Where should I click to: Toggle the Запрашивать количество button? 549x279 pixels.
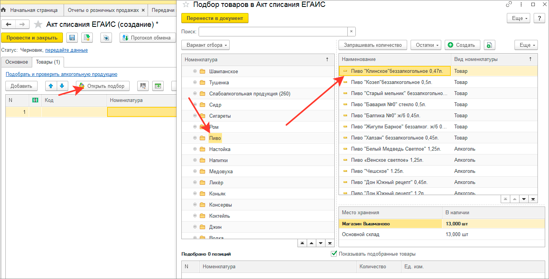[373, 45]
